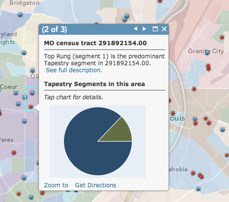
Task: Click the Tapestry Segments in this area heading
Action: coord(94,84)
